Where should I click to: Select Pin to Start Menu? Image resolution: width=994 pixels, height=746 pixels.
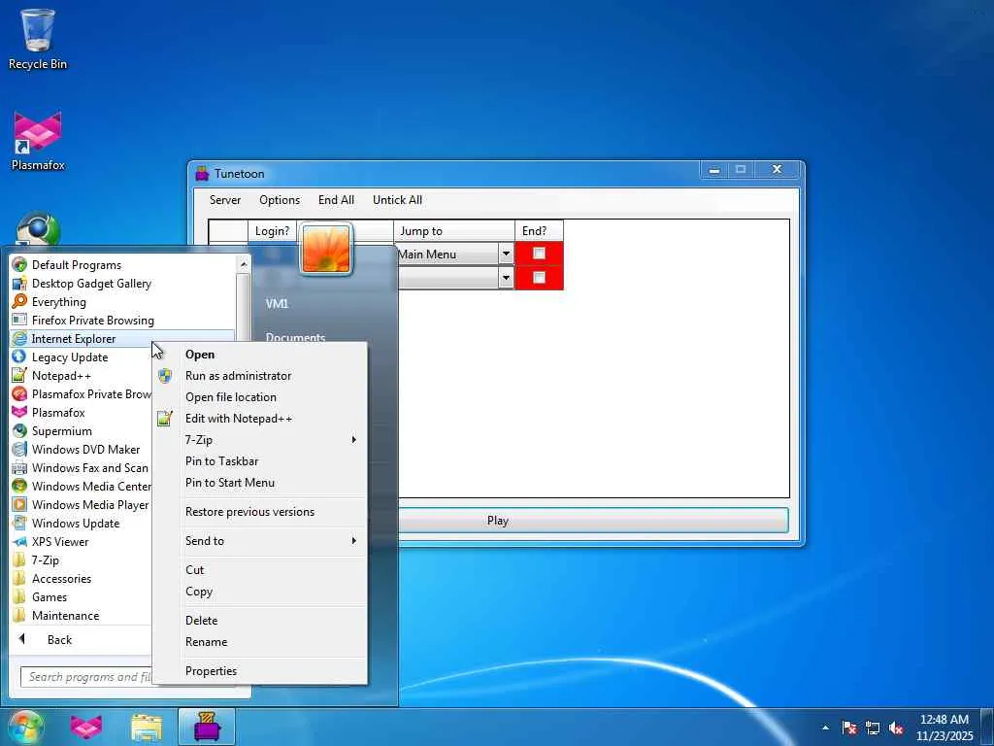tap(260, 482)
